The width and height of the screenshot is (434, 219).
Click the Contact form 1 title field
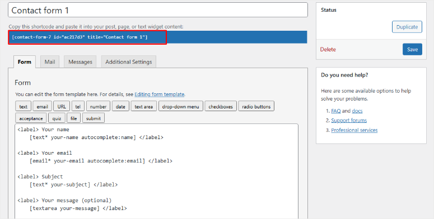click(x=158, y=10)
